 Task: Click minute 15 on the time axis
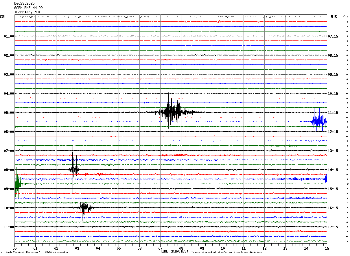pyautogui.click(x=327, y=248)
